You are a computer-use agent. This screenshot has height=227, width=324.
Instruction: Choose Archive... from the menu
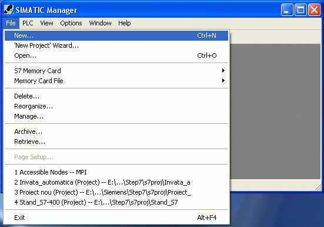click(x=116, y=131)
